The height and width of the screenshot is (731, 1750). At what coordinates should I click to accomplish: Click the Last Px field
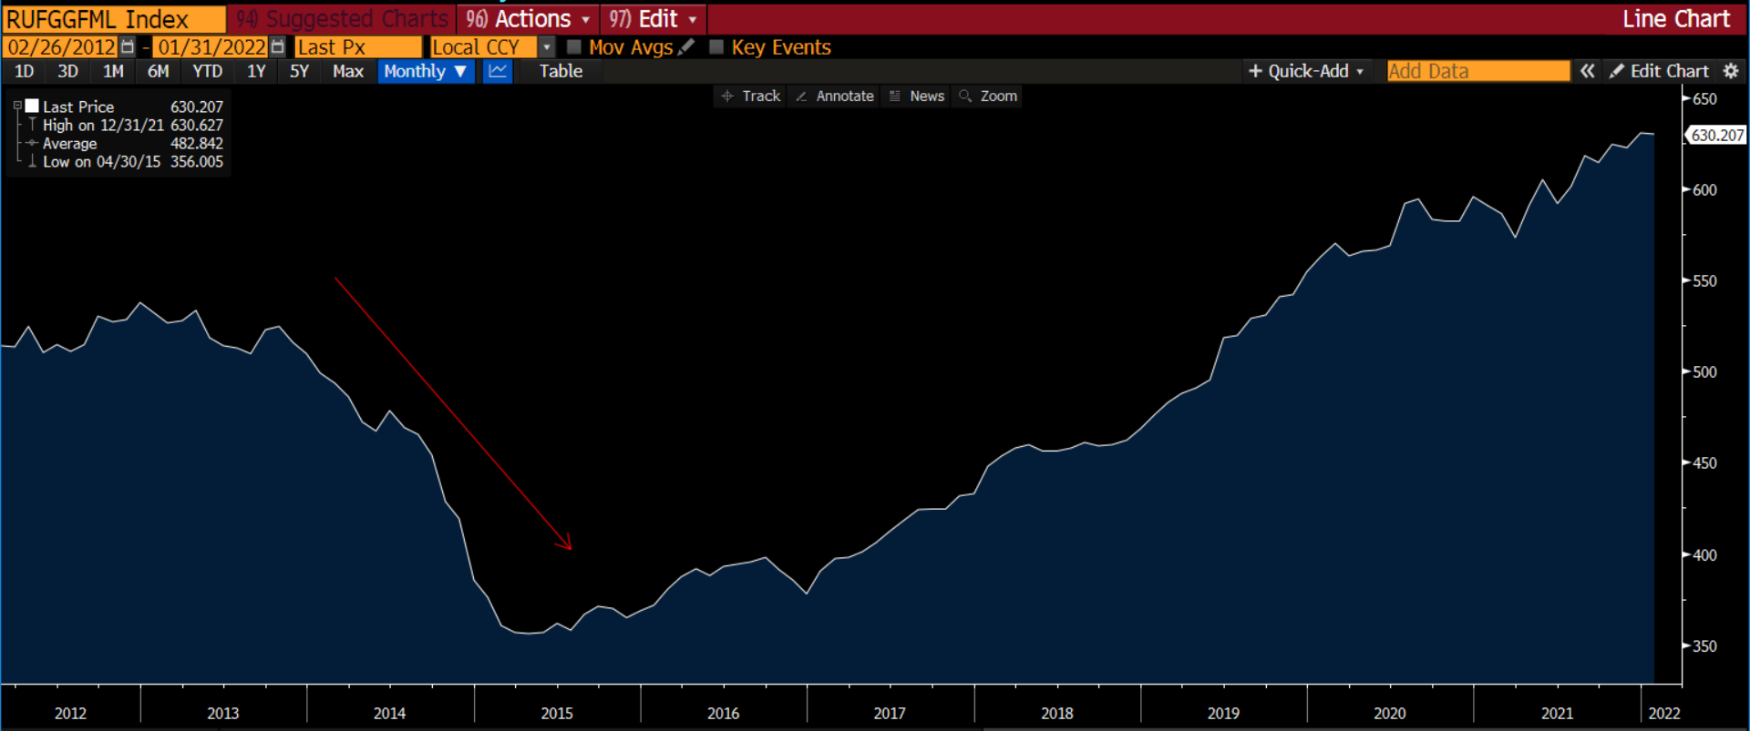click(357, 47)
